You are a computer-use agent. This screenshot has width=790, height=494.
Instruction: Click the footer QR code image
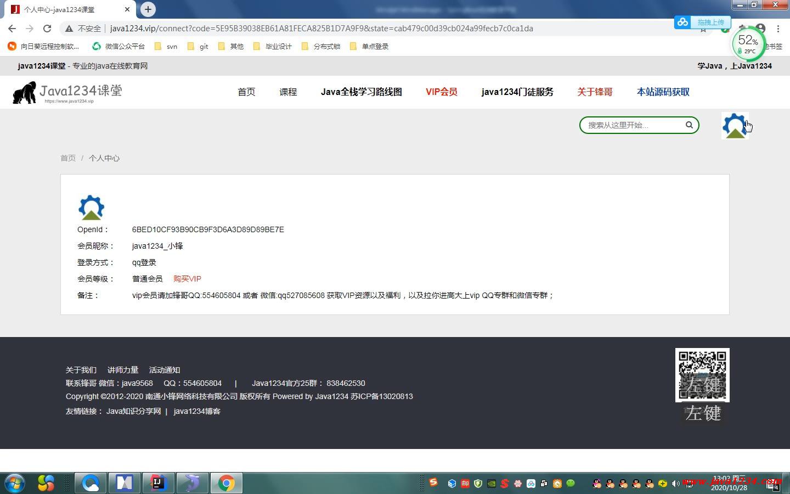pyautogui.click(x=702, y=375)
